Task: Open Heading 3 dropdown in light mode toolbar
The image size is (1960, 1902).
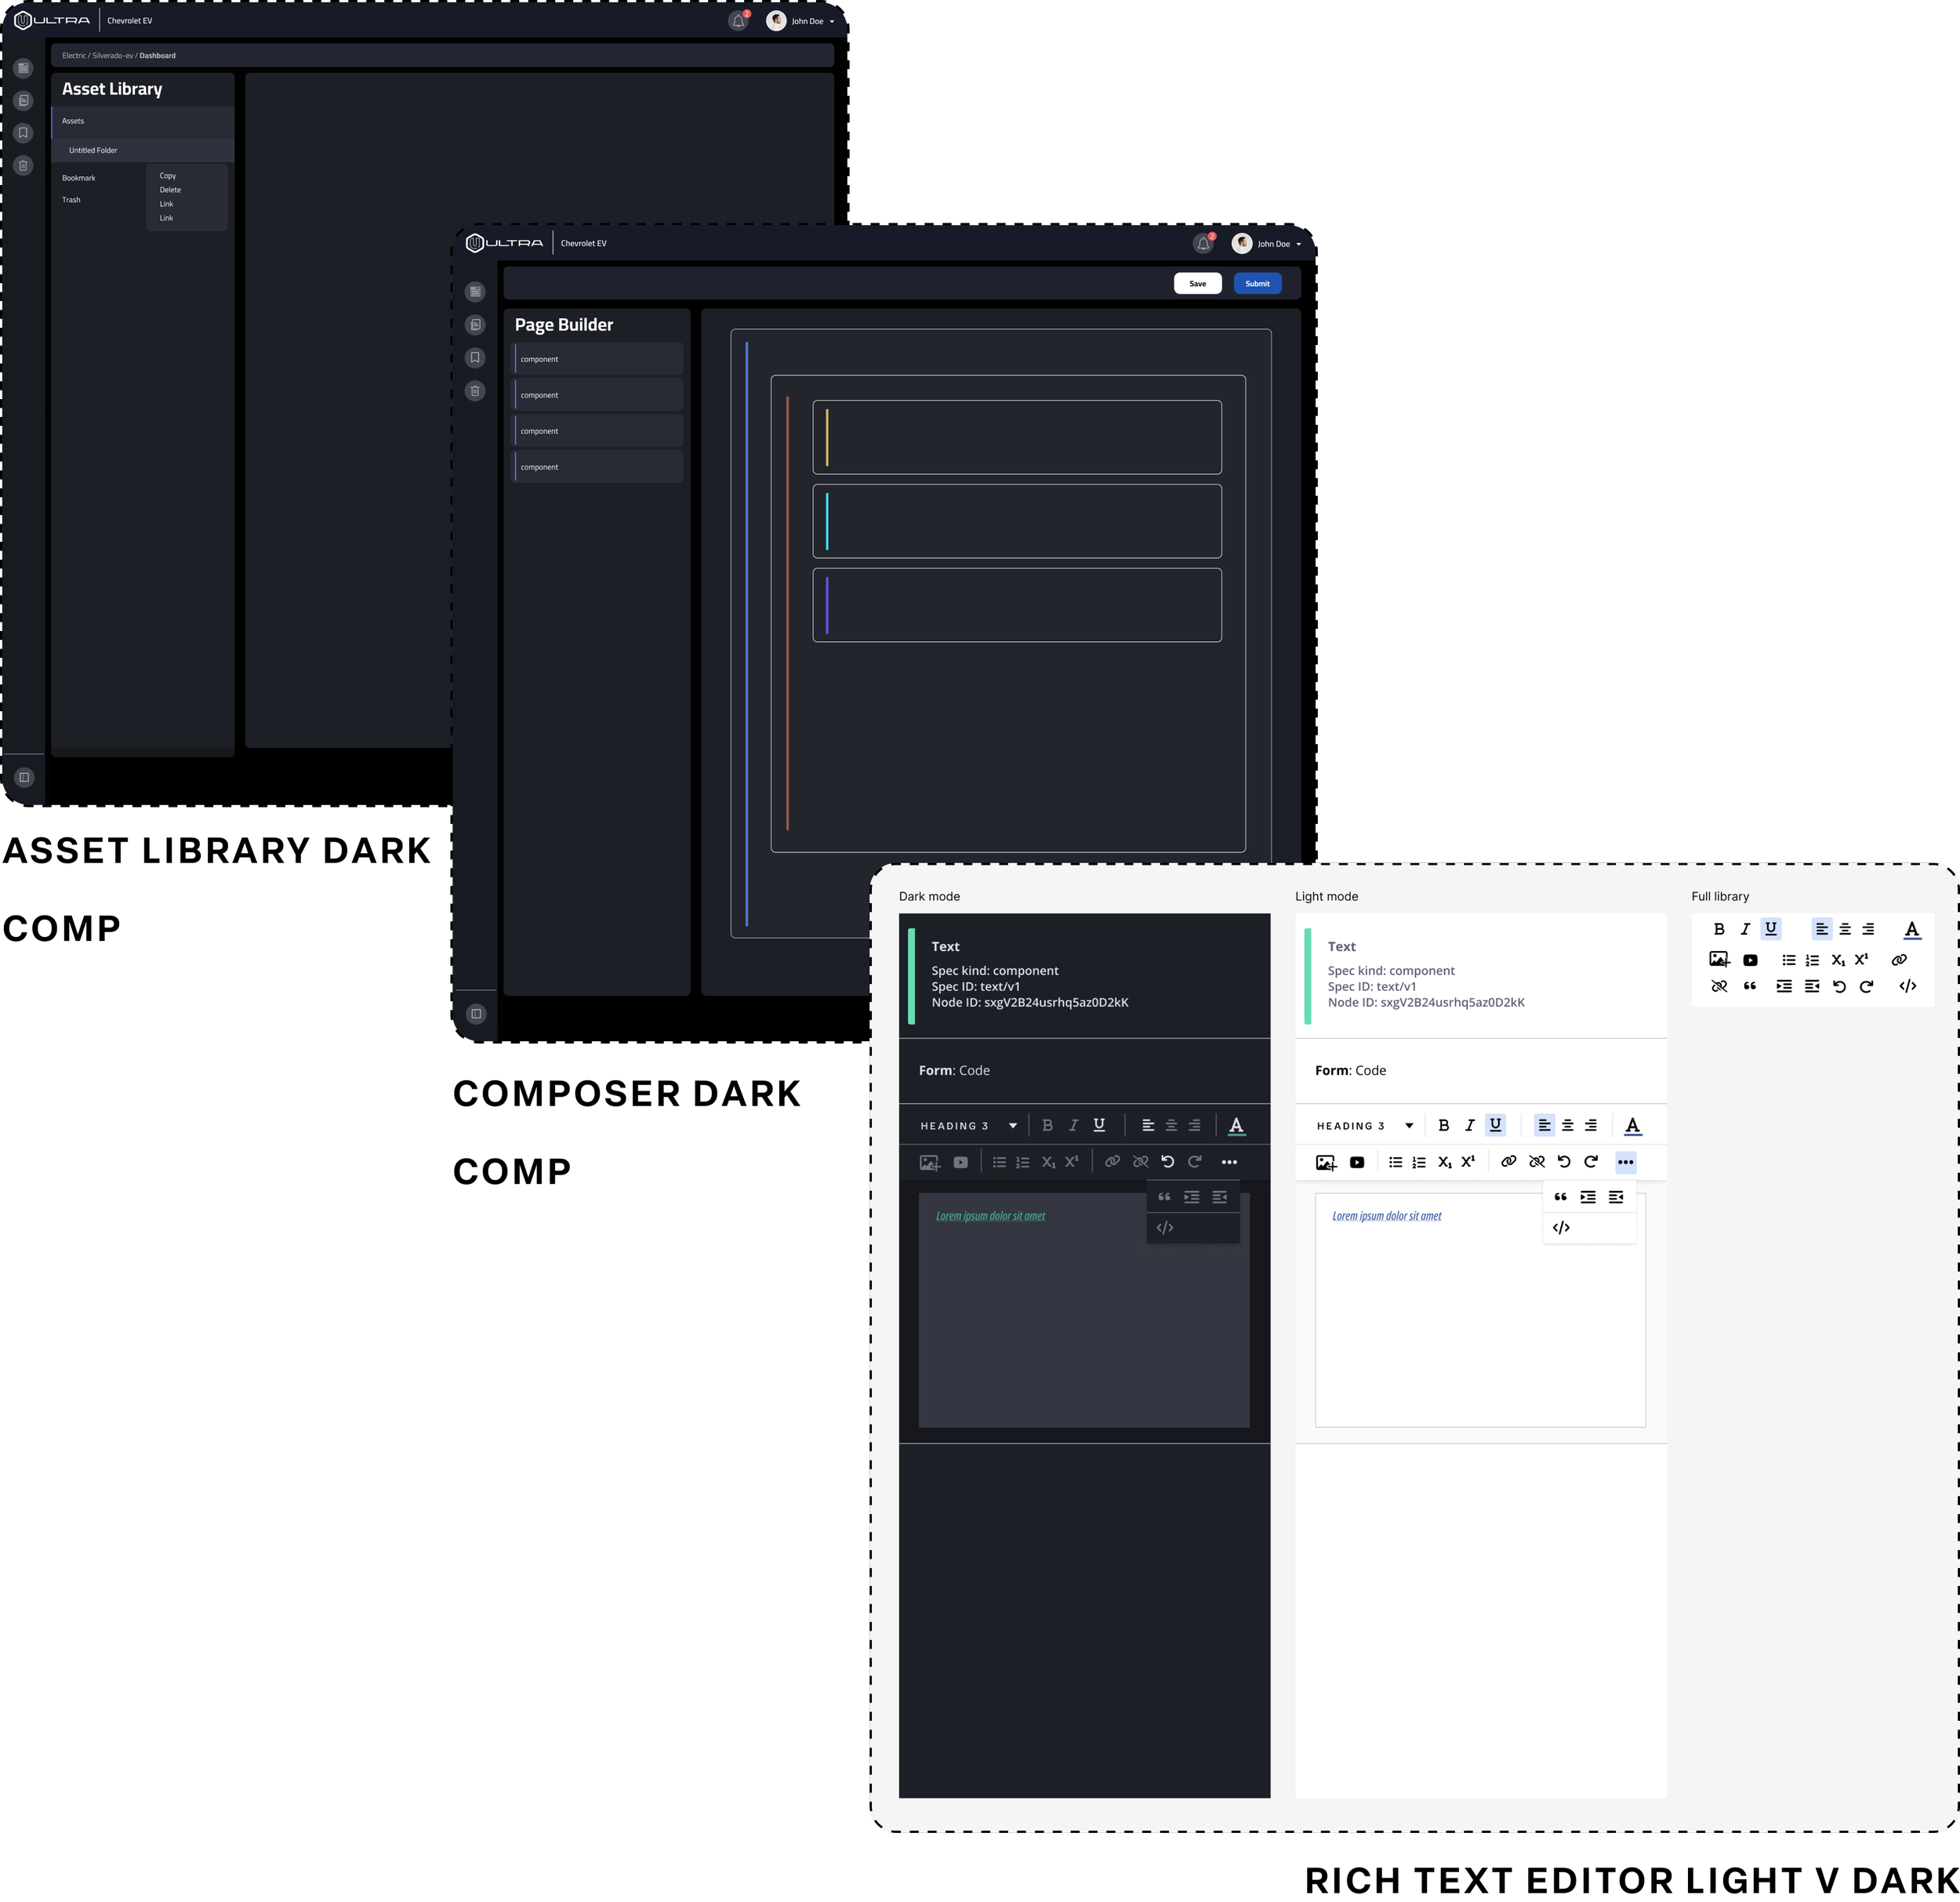Action: tap(1364, 1126)
